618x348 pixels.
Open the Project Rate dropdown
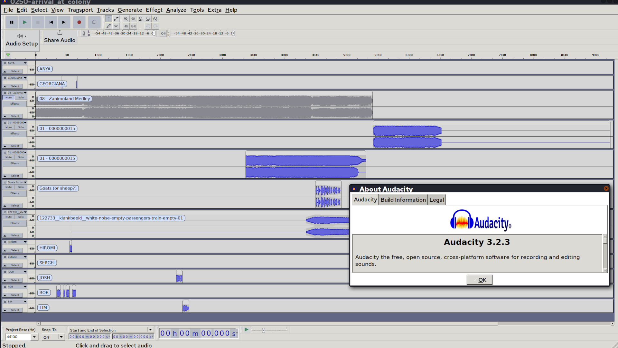34,337
